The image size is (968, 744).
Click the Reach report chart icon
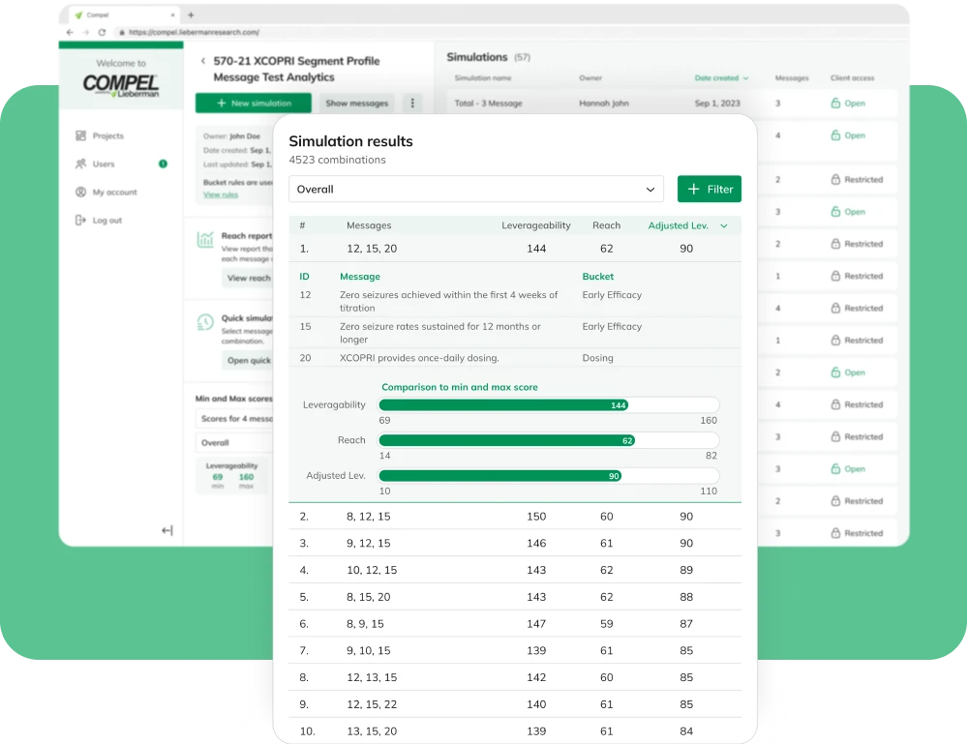[x=205, y=239]
